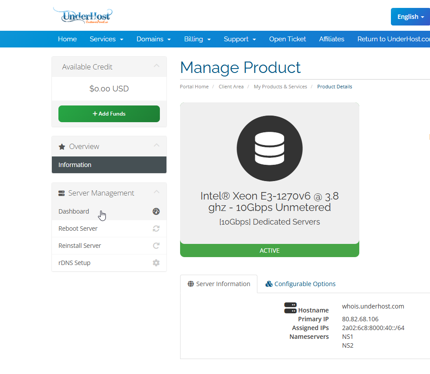Click the Manage Product heading

(x=240, y=68)
